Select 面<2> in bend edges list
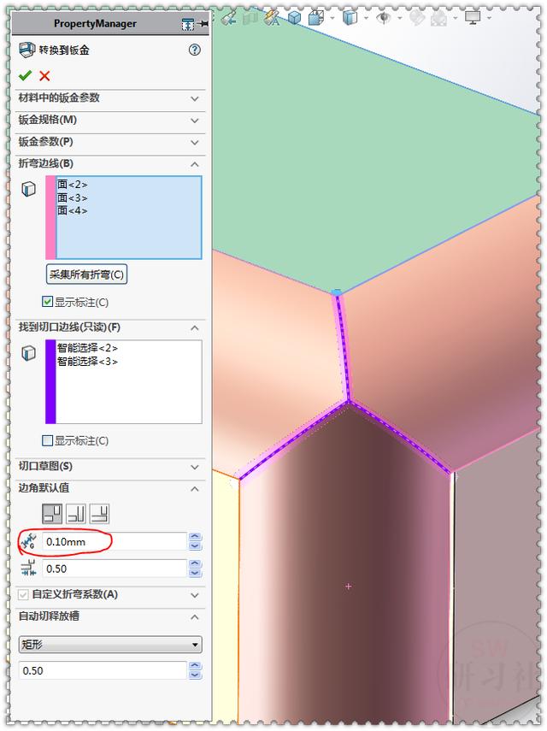547x731 pixels. pos(72,184)
